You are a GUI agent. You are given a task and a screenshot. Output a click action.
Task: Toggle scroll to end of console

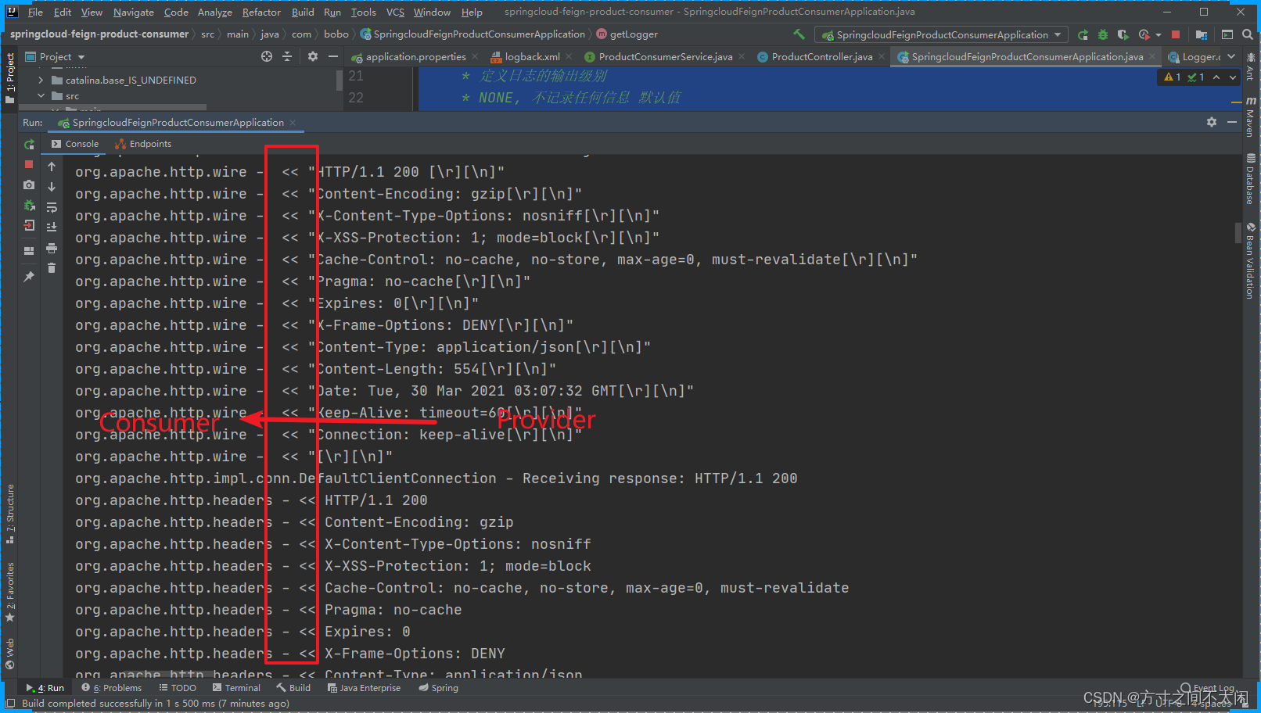click(52, 228)
